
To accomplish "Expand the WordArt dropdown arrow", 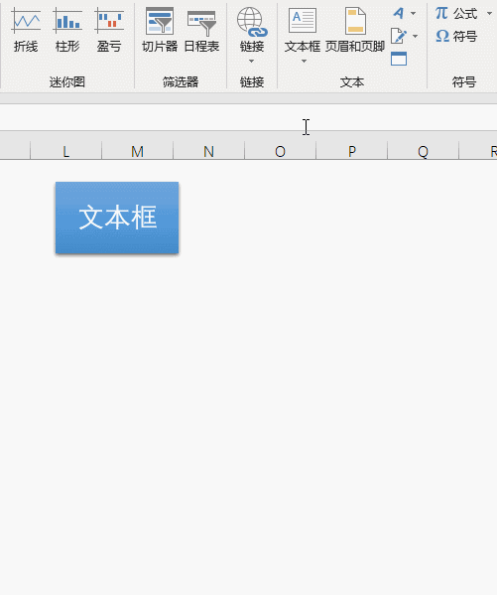I will 414,13.
